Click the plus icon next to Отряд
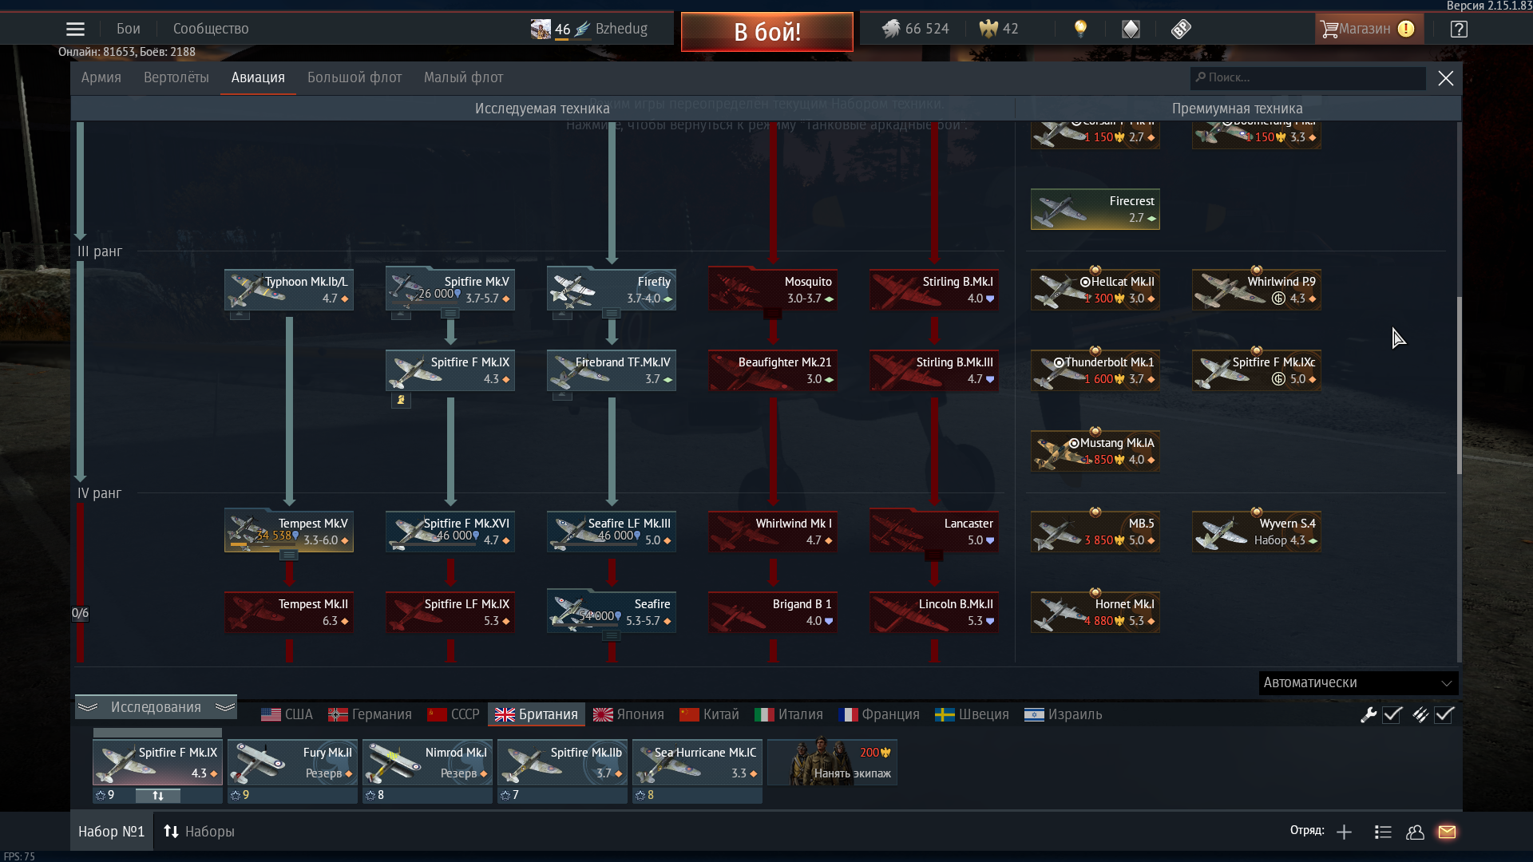This screenshot has width=1533, height=862. [1345, 832]
